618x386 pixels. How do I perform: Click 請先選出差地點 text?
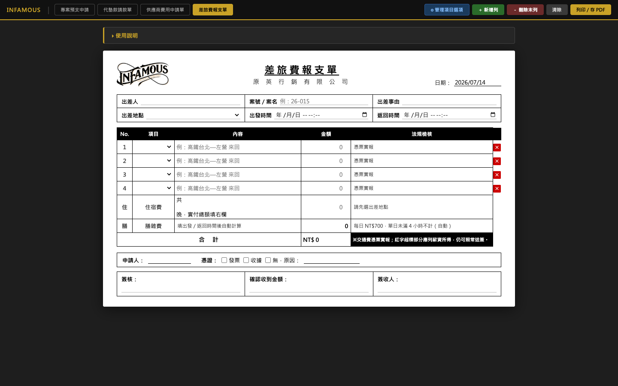click(371, 207)
